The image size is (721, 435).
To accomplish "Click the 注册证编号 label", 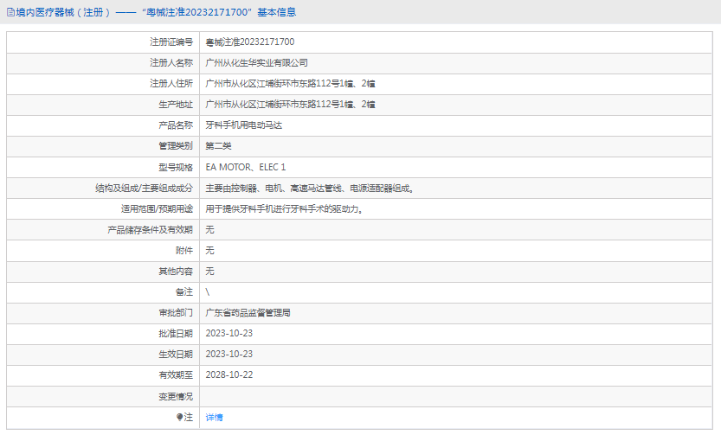I will [171, 42].
